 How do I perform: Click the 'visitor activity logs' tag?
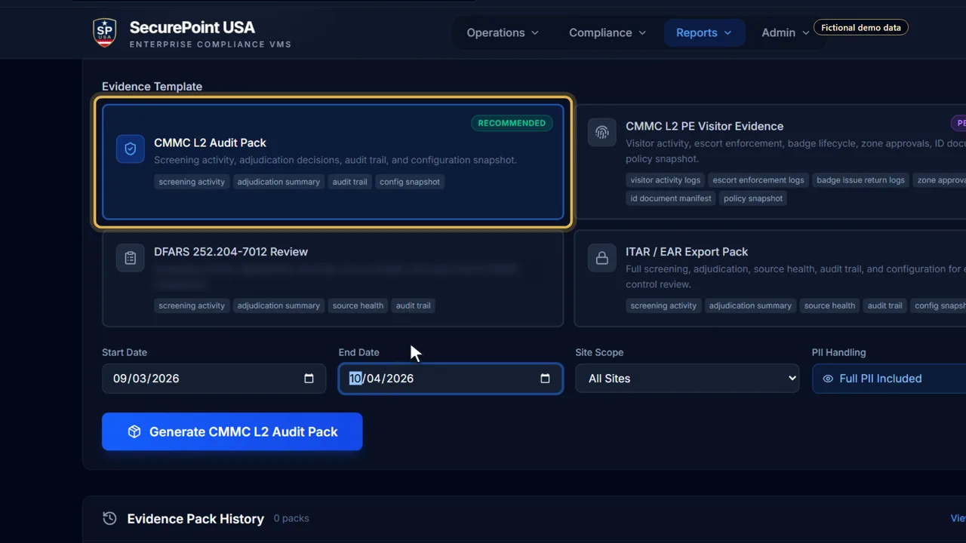(x=666, y=180)
